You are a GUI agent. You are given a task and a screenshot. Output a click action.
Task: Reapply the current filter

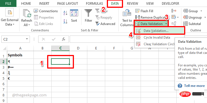pyautogui.click(x=104, y=17)
